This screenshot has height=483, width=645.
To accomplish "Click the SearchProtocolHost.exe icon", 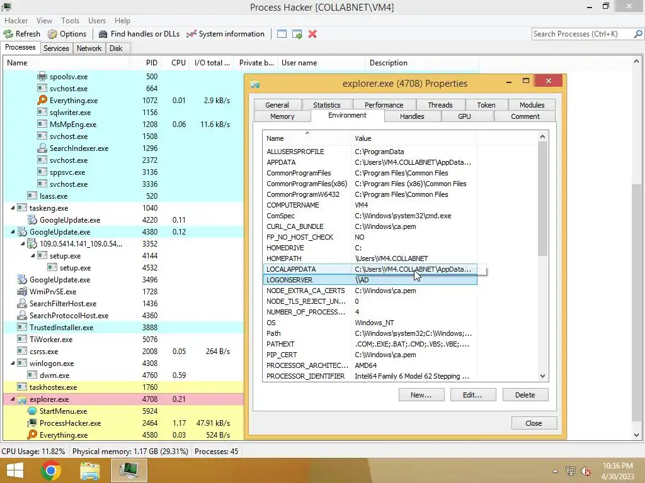I will click(x=22, y=316).
